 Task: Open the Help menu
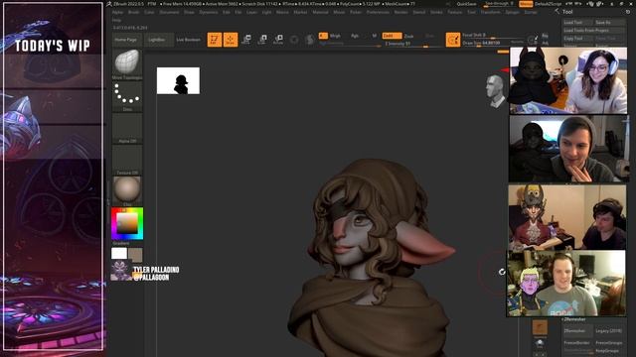click(x=116, y=20)
